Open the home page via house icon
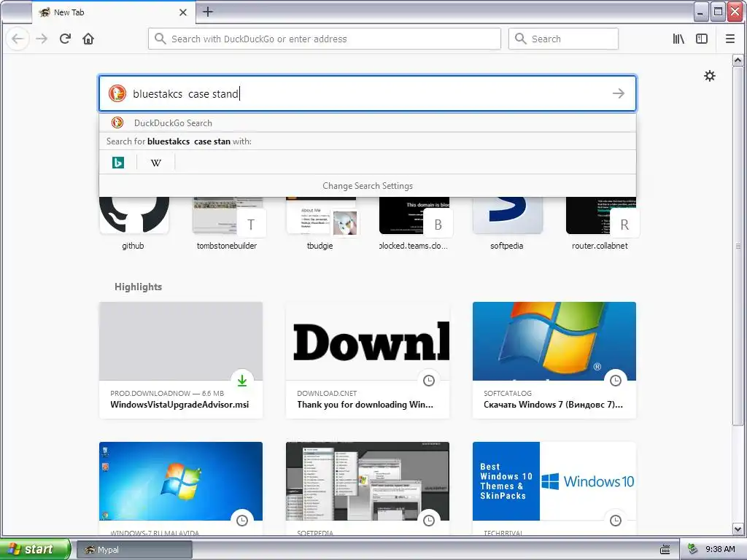This screenshot has width=747, height=560. (88, 39)
